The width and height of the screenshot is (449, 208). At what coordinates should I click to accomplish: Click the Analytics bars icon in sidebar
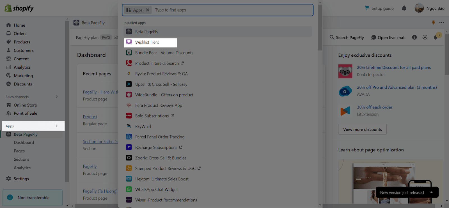pyautogui.click(x=9, y=67)
